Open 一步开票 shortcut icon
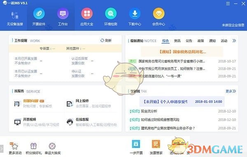Image resolution: width=247 pixels, height=157 pixels. (x=136, y=144)
